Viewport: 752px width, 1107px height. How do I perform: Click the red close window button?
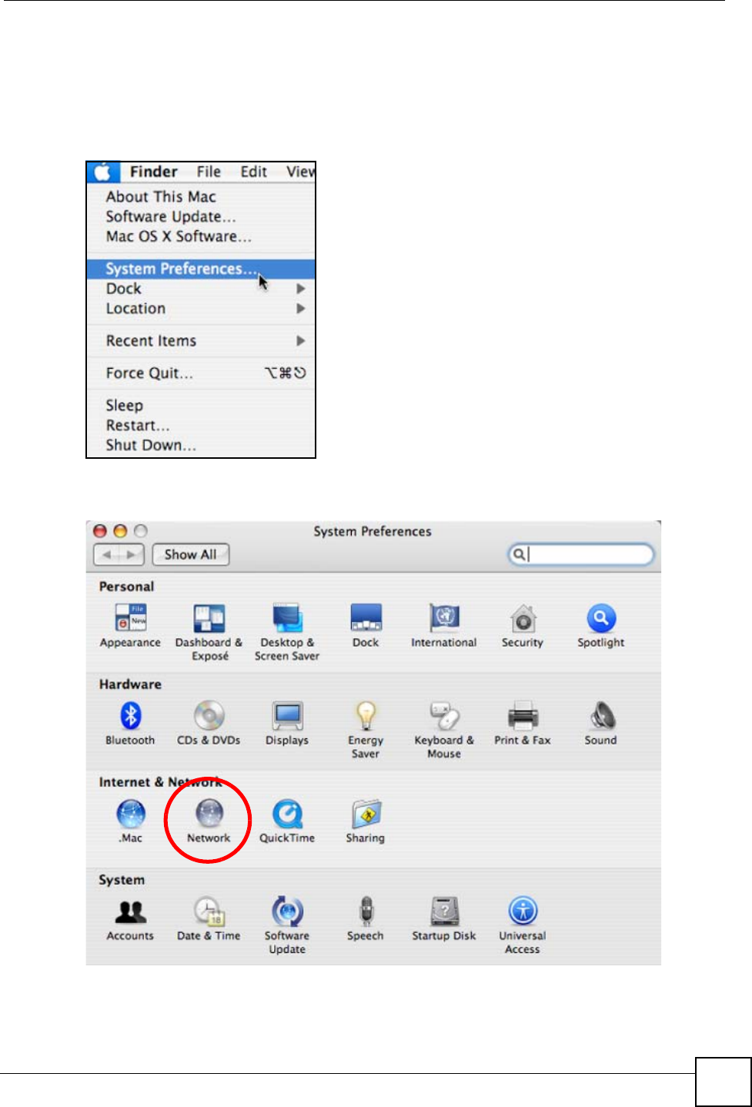[100, 531]
